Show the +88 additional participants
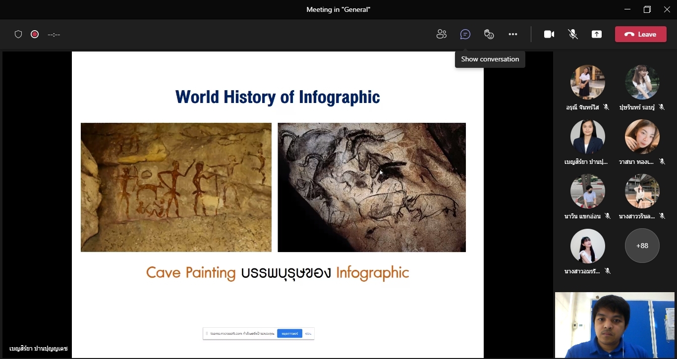This screenshot has height=359, width=677. click(x=642, y=246)
